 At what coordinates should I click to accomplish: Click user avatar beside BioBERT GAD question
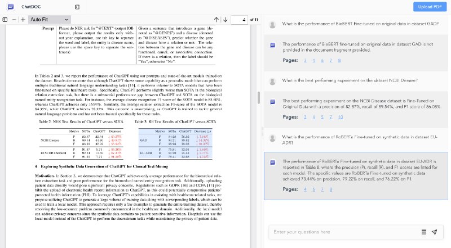tap(272, 25)
